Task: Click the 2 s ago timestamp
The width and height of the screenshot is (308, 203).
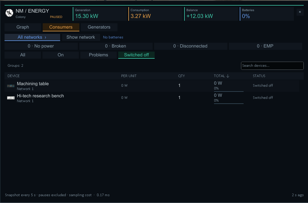Action: [x=298, y=195]
